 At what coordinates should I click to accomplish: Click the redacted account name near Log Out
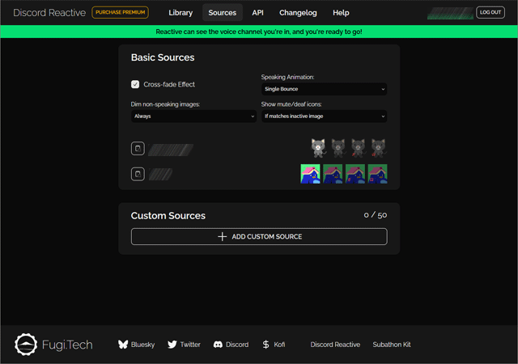[450, 13]
